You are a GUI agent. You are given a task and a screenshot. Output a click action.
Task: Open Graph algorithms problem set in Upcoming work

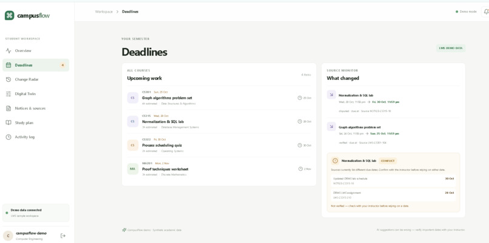coord(219,98)
